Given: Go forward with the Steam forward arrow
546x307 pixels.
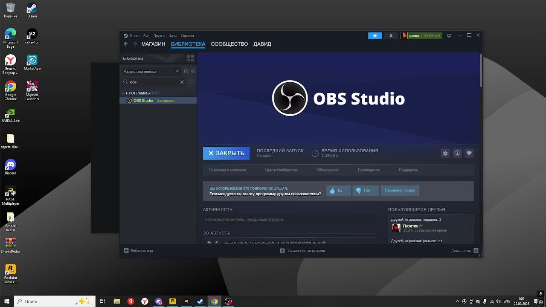Looking at the screenshot, I should [x=135, y=44].
